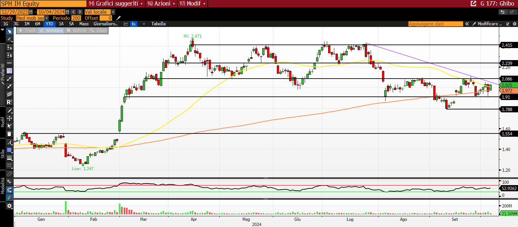Choose the select-and-add pointer tool
The image size is (518, 227).
tap(9, 126)
